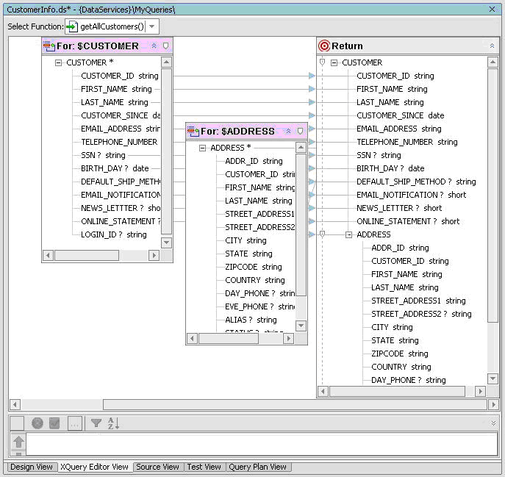The height and width of the screenshot is (477, 505).
Task: Collapse ADDRESS node in Return
Action: tap(349, 234)
